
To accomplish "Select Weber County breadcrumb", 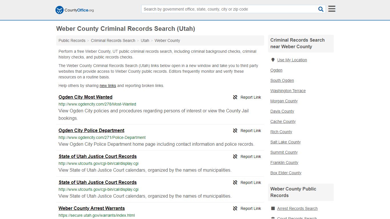I will 167,40.
